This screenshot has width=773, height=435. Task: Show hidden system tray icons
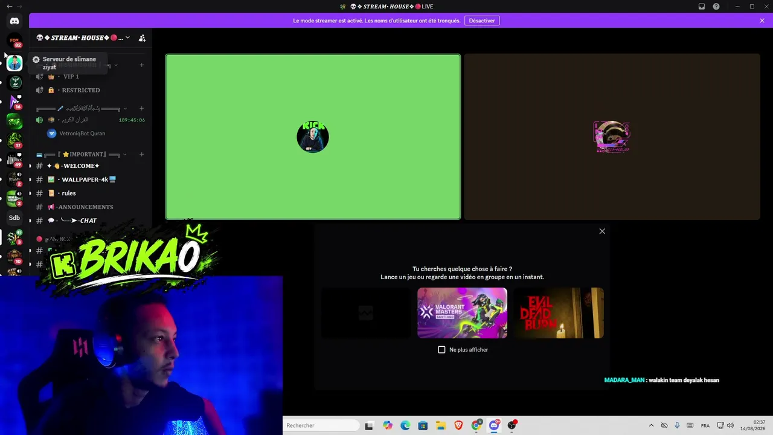pyautogui.click(x=651, y=425)
